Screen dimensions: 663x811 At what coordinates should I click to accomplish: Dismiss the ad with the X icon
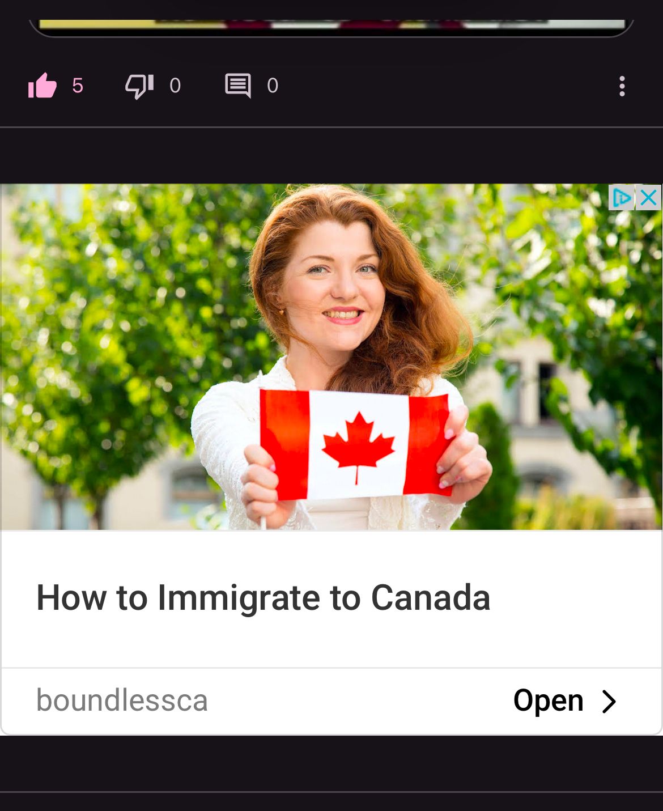click(648, 197)
